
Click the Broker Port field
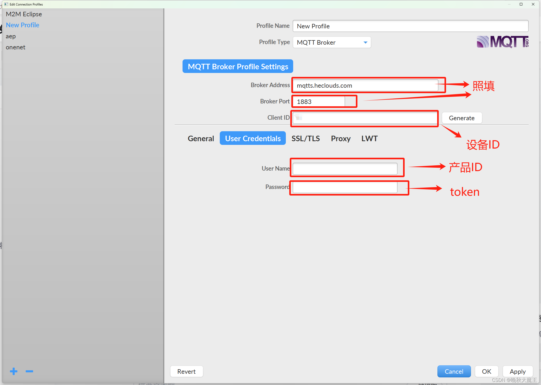point(319,102)
